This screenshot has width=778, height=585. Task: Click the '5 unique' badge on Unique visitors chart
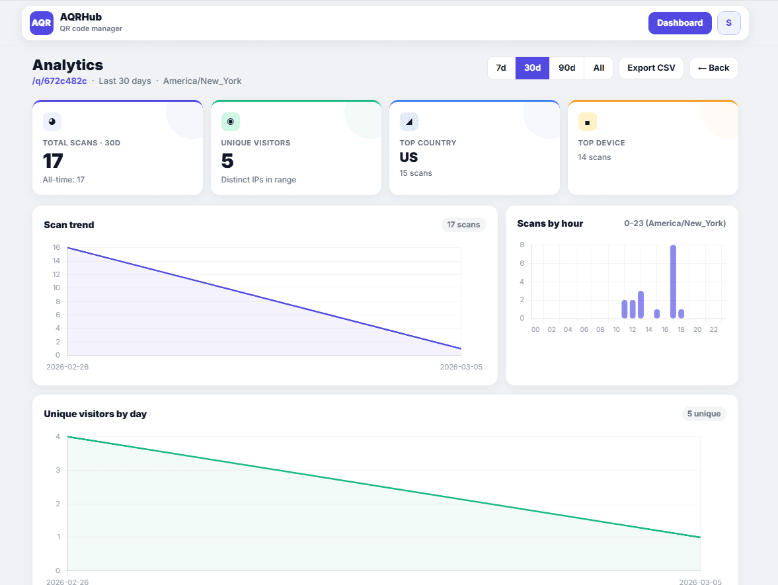tap(704, 413)
